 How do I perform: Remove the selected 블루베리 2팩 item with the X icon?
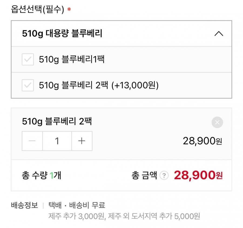217,123
